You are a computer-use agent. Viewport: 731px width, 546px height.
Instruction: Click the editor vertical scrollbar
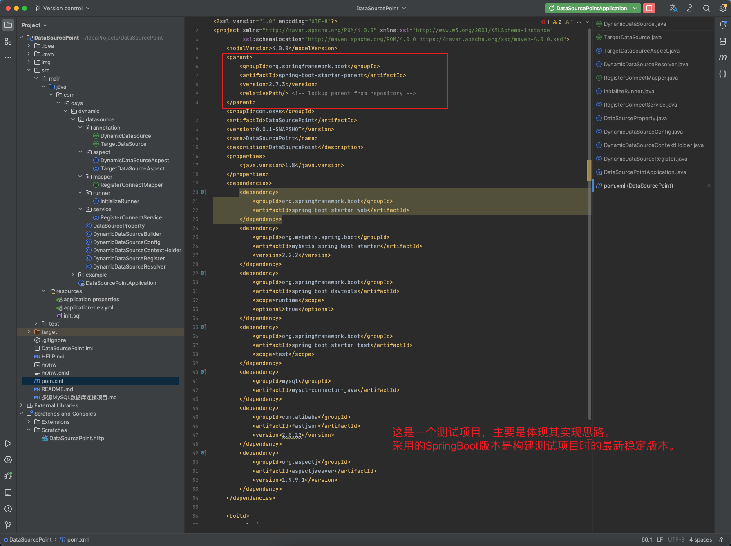(590, 224)
